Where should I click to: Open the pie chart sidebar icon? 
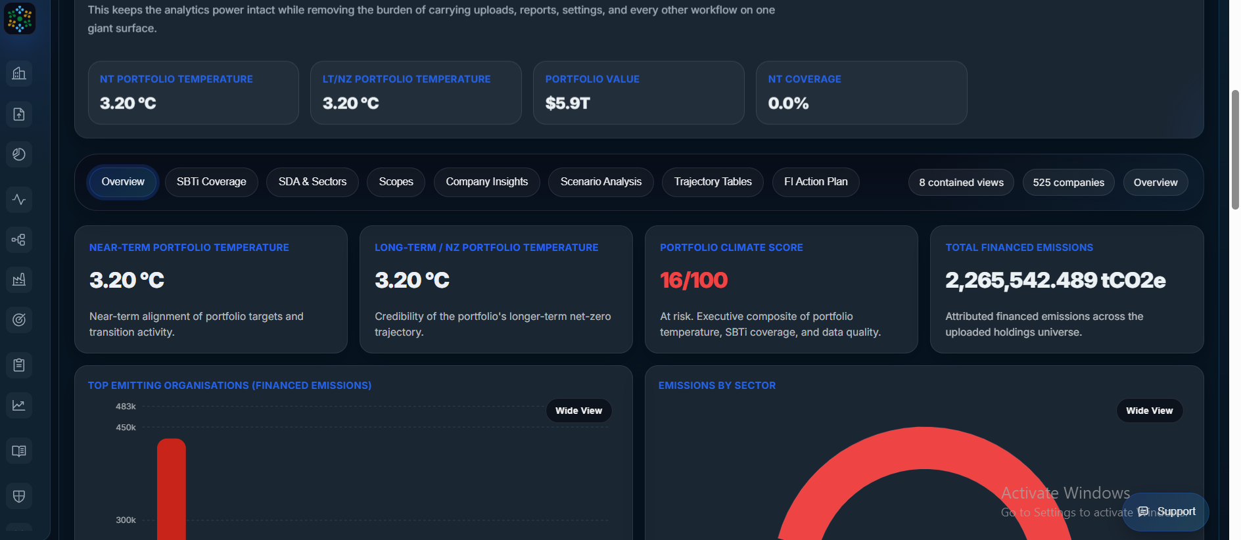[x=19, y=154]
